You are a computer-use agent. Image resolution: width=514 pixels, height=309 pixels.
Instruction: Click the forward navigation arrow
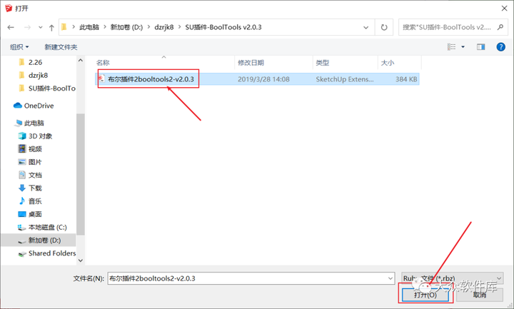[28, 28]
